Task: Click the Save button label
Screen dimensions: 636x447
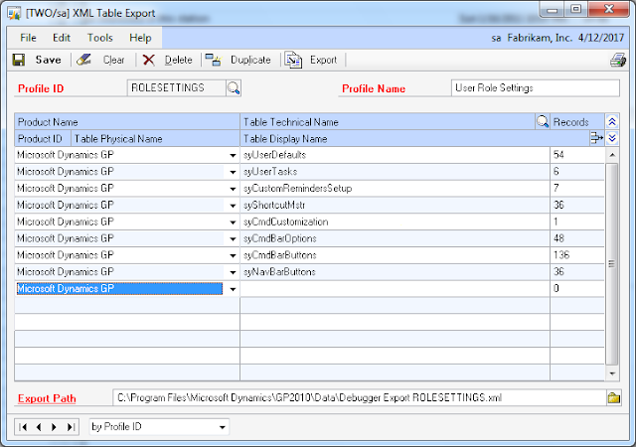Action: [49, 60]
